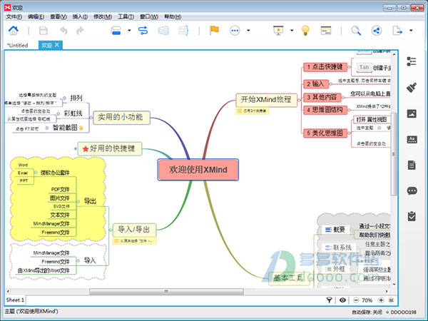Screen dimensions: 428x321
Task: Share the mind map
Action: click(x=377, y=31)
